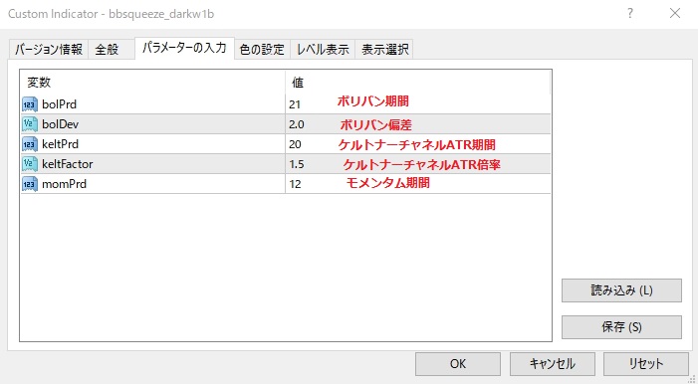Confirm with the OK button
698x384 pixels.
click(458, 364)
